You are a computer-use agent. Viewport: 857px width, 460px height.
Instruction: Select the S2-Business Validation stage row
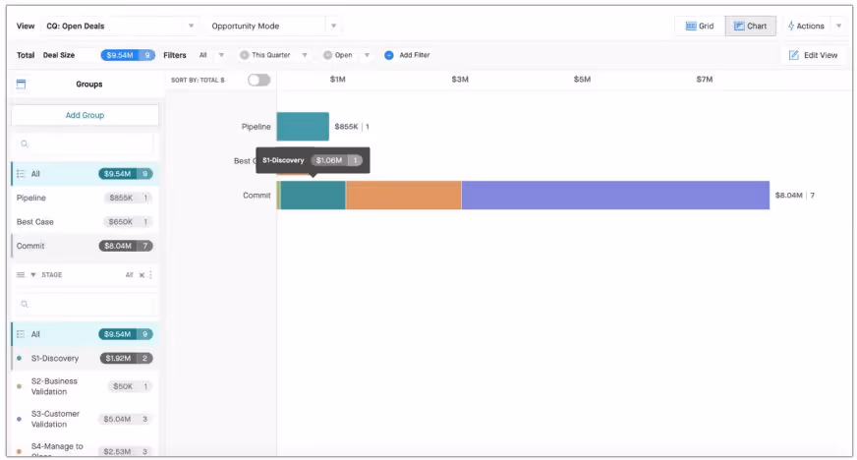click(x=85, y=386)
